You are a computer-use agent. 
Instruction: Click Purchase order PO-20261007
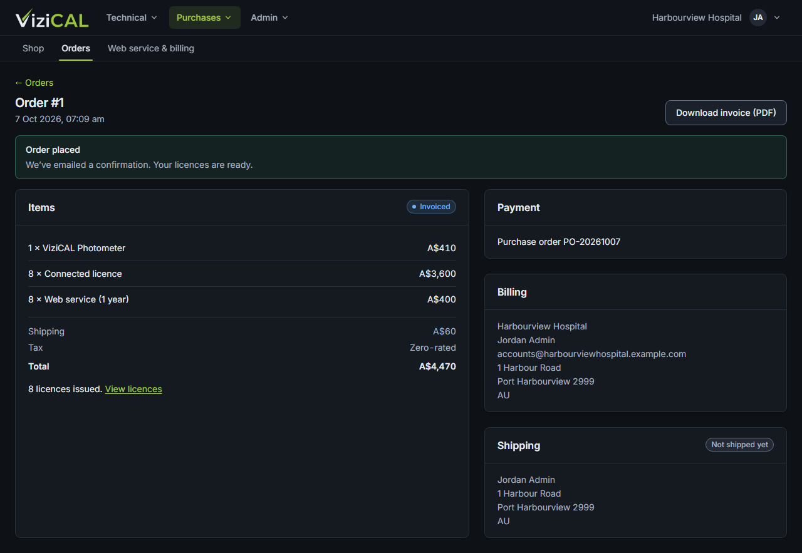[x=559, y=242]
